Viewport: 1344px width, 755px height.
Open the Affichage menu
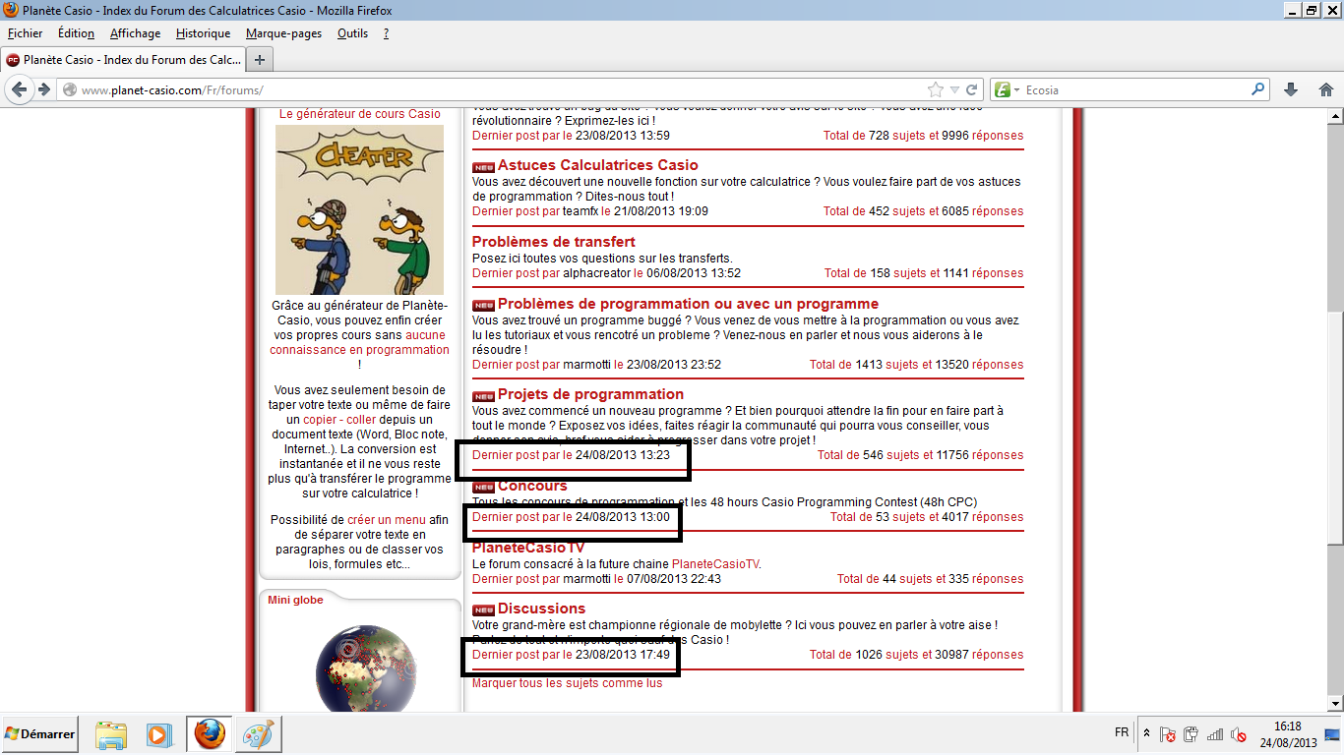click(135, 33)
